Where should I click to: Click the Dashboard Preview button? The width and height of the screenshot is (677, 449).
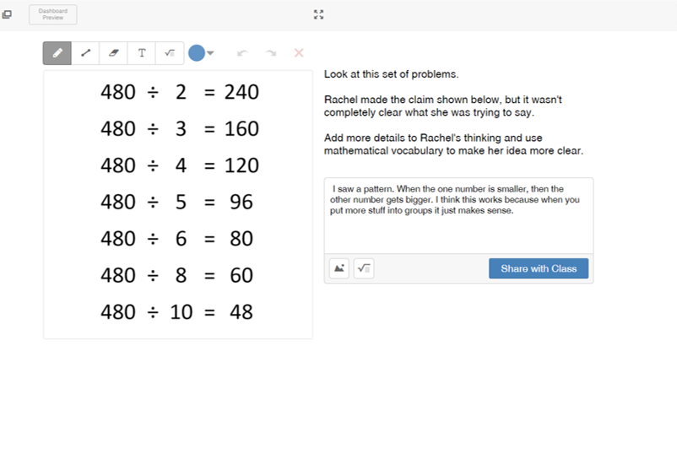tap(53, 14)
